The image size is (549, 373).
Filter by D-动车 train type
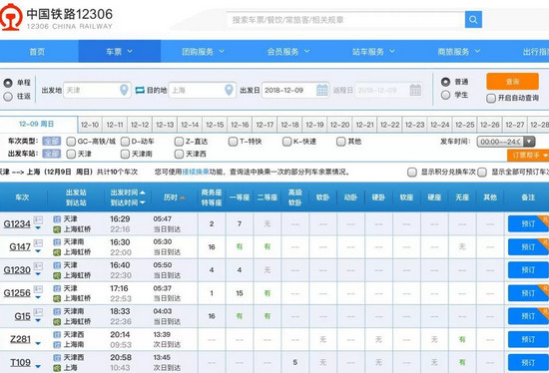(125, 142)
